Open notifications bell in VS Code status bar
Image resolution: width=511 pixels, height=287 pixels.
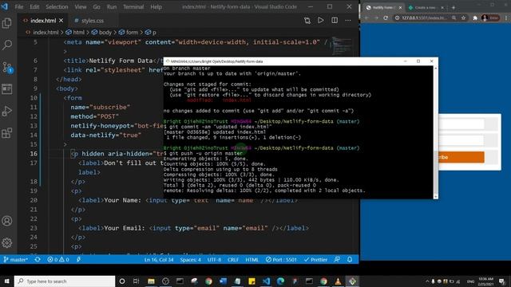click(350, 259)
